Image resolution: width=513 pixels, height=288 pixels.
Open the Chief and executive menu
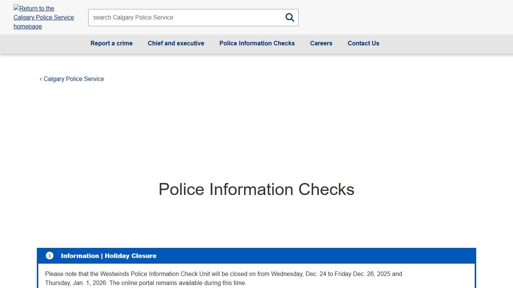(176, 43)
